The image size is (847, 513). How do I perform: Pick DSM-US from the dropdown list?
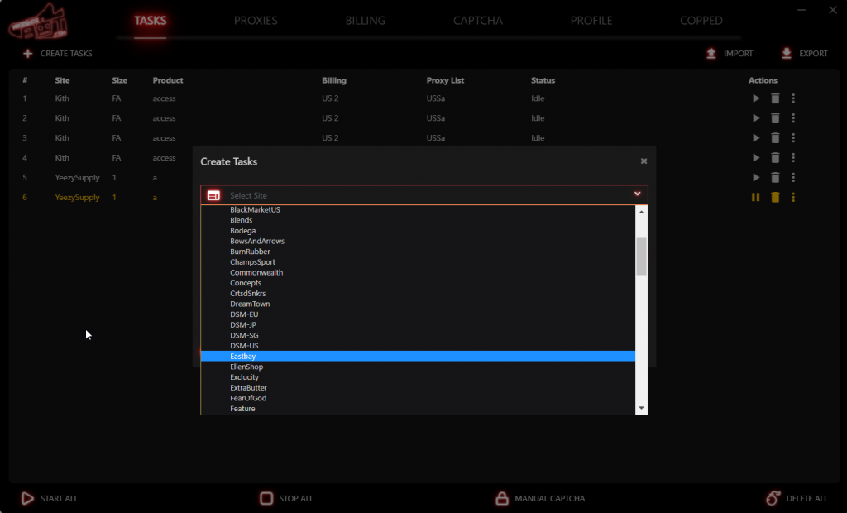245,346
